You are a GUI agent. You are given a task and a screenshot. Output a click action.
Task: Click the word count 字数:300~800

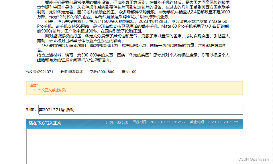[x=102, y=72]
